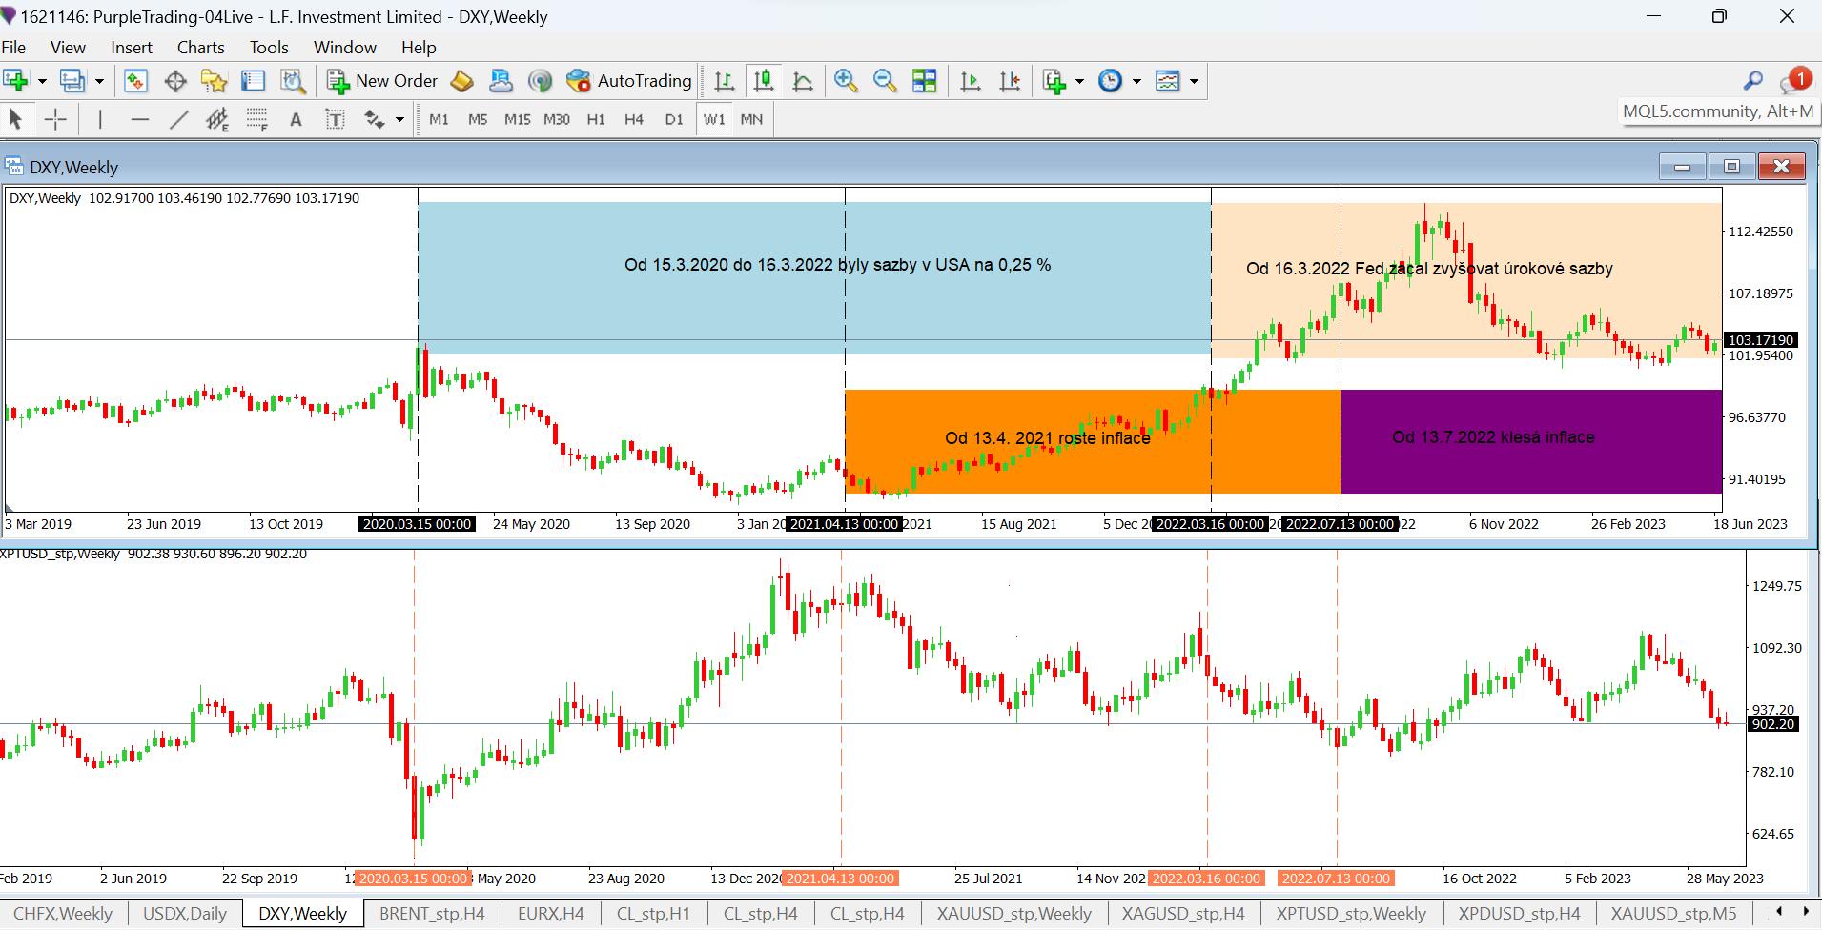Open the new chart dropdown arrow
1822x930 pixels.
pyautogui.click(x=42, y=81)
